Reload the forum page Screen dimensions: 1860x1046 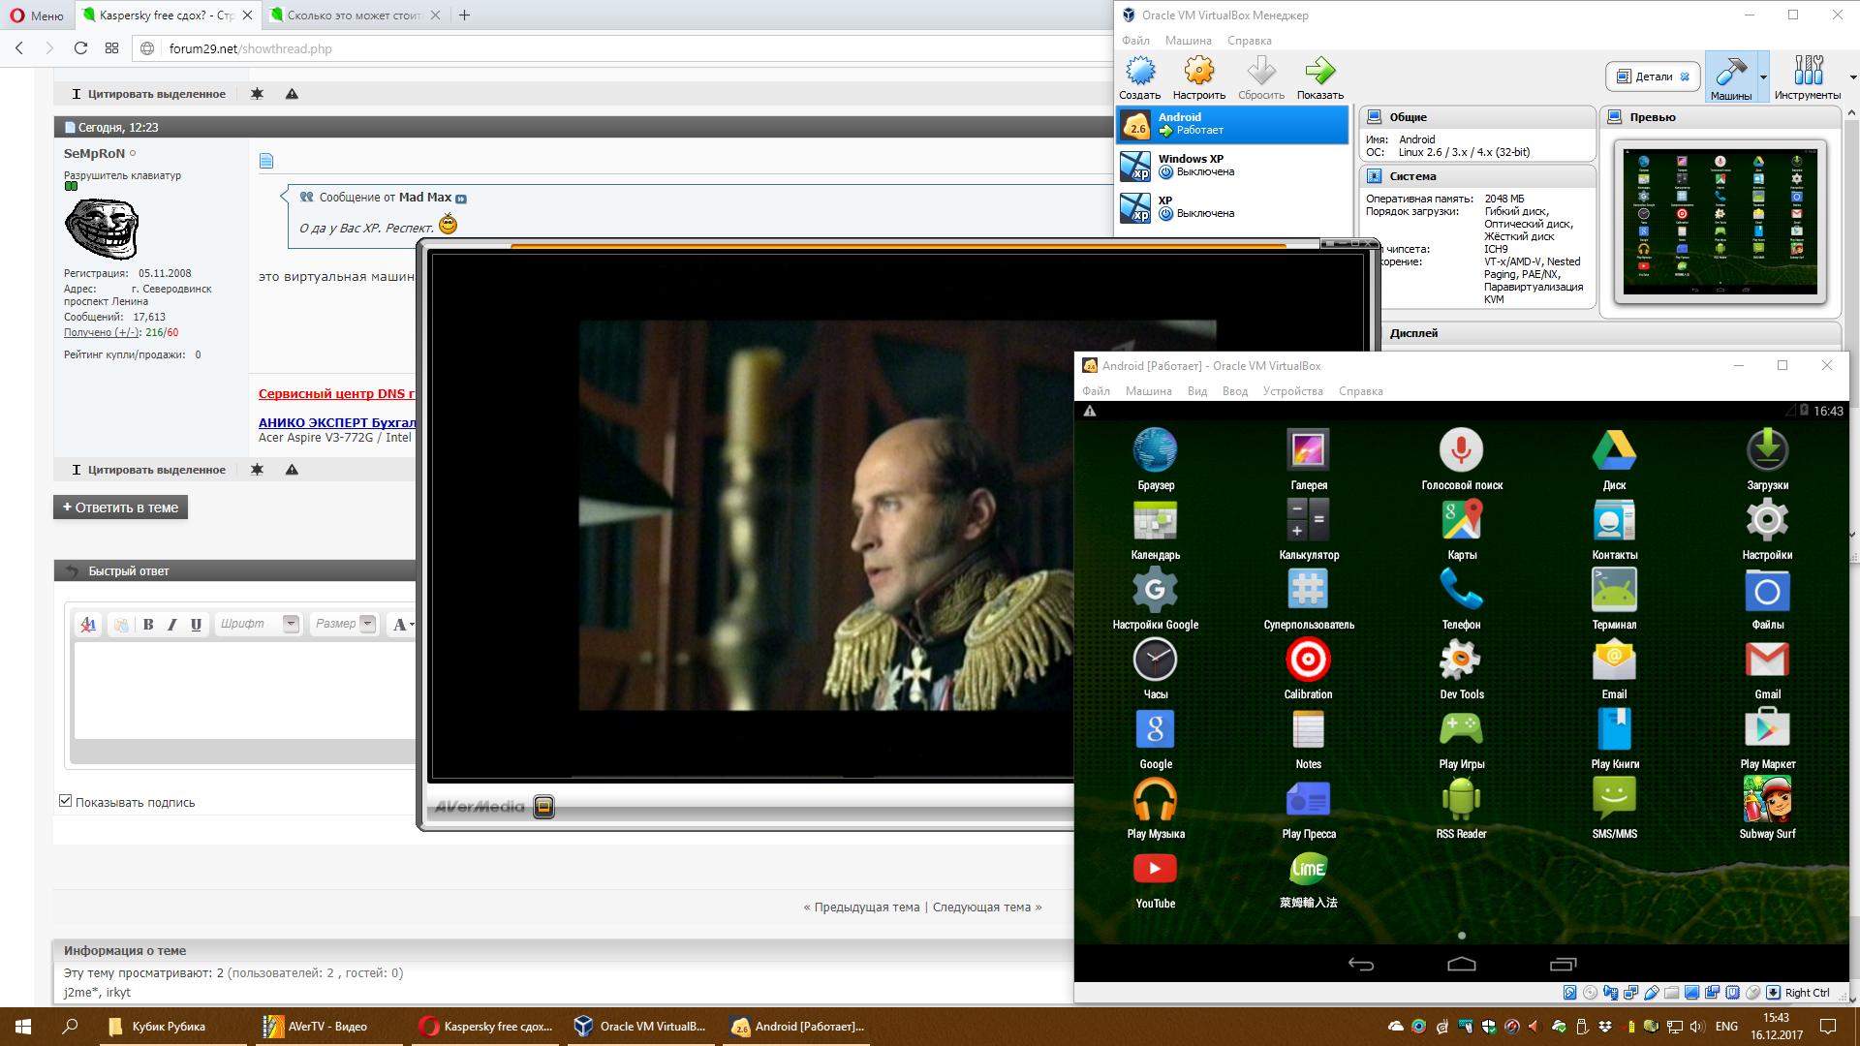pyautogui.click(x=81, y=48)
